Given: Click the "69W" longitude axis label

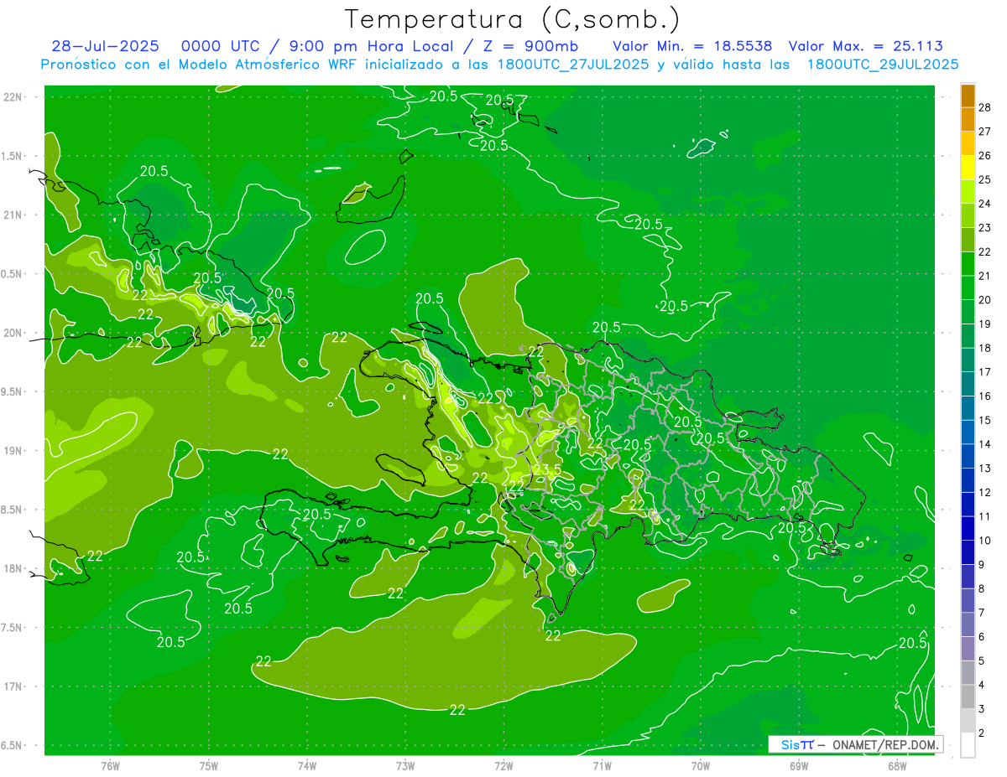Looking at the screenshot, I should [799, 765].
